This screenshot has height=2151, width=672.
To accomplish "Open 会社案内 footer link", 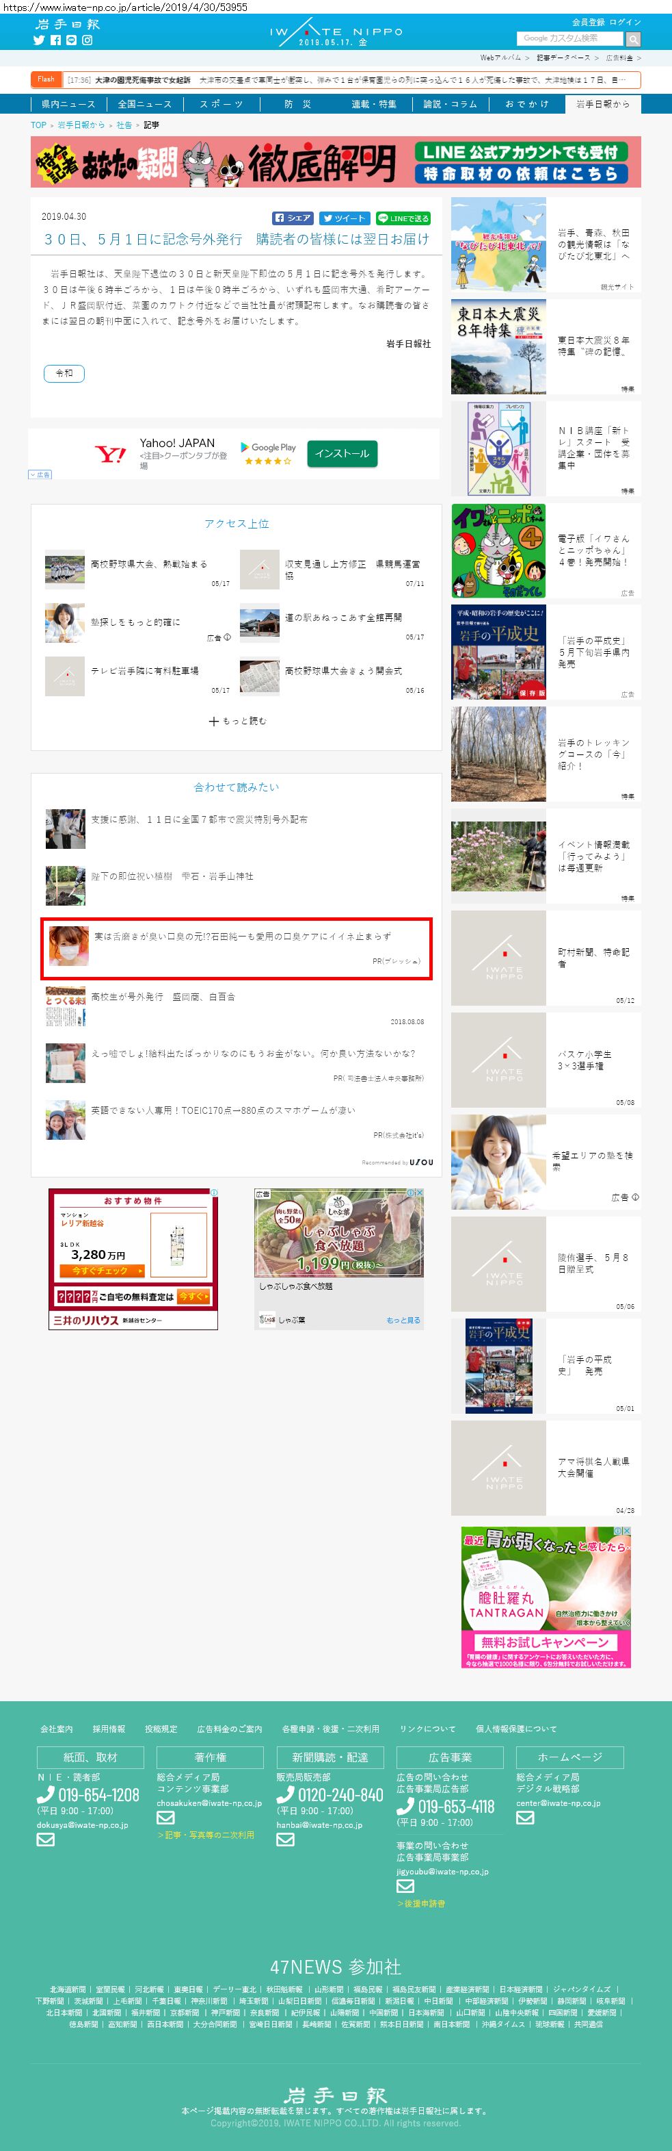I will (x=57, y=1729).
